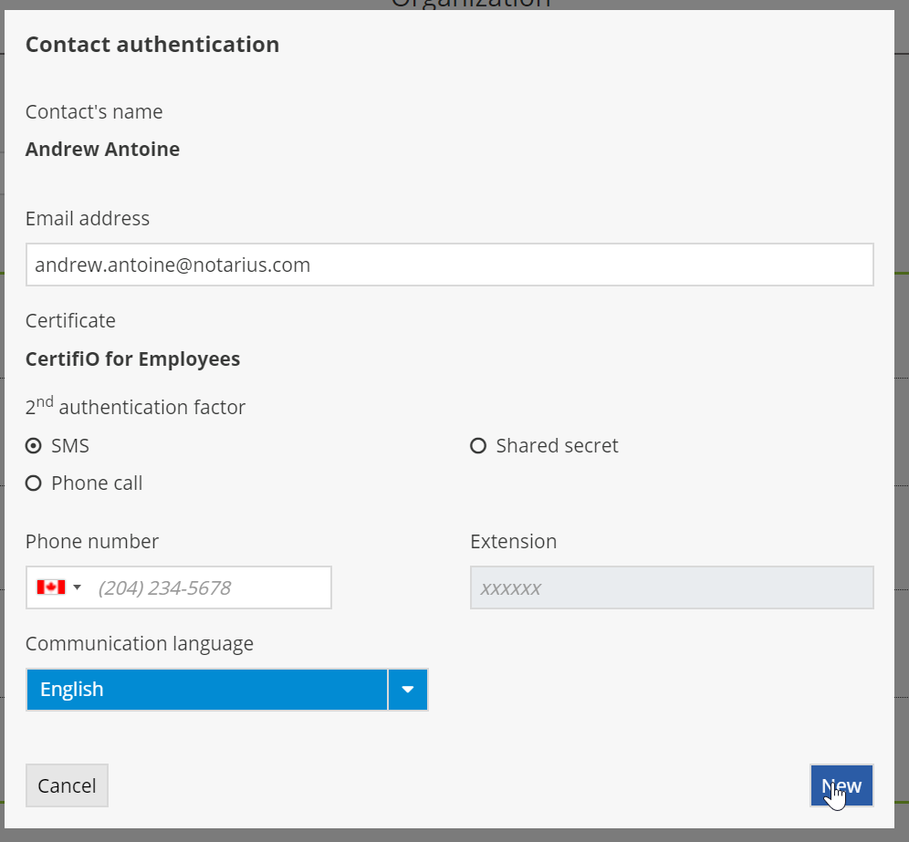The height and width of the screenshot is (842, 909).
Task: Click the Andrew Antoine contact name
Action: pyautogui.click(x=102, y=150)
